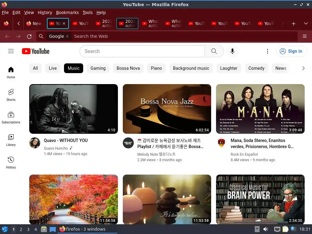Click the YouTube logo
The height and width of the screenshot is (234, 312).
point(36,51)
